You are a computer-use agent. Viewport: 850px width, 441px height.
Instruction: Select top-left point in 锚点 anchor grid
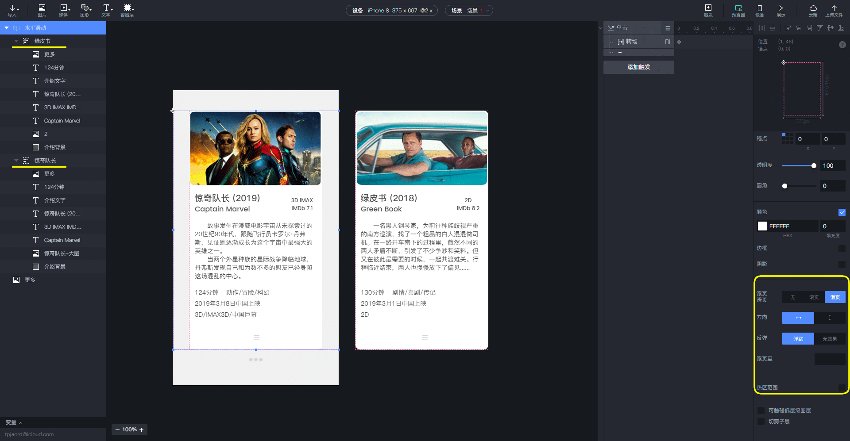click(784, 135)
